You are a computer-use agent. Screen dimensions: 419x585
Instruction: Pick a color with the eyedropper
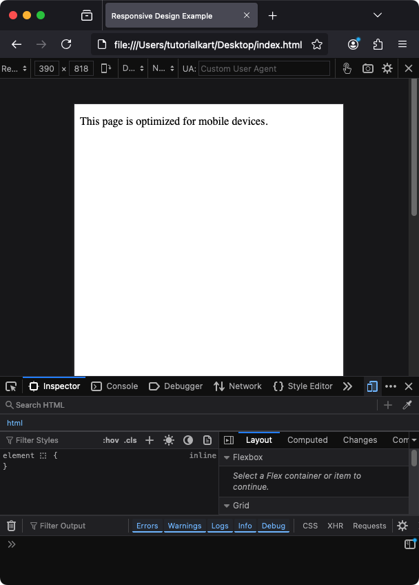coord(407,405)
